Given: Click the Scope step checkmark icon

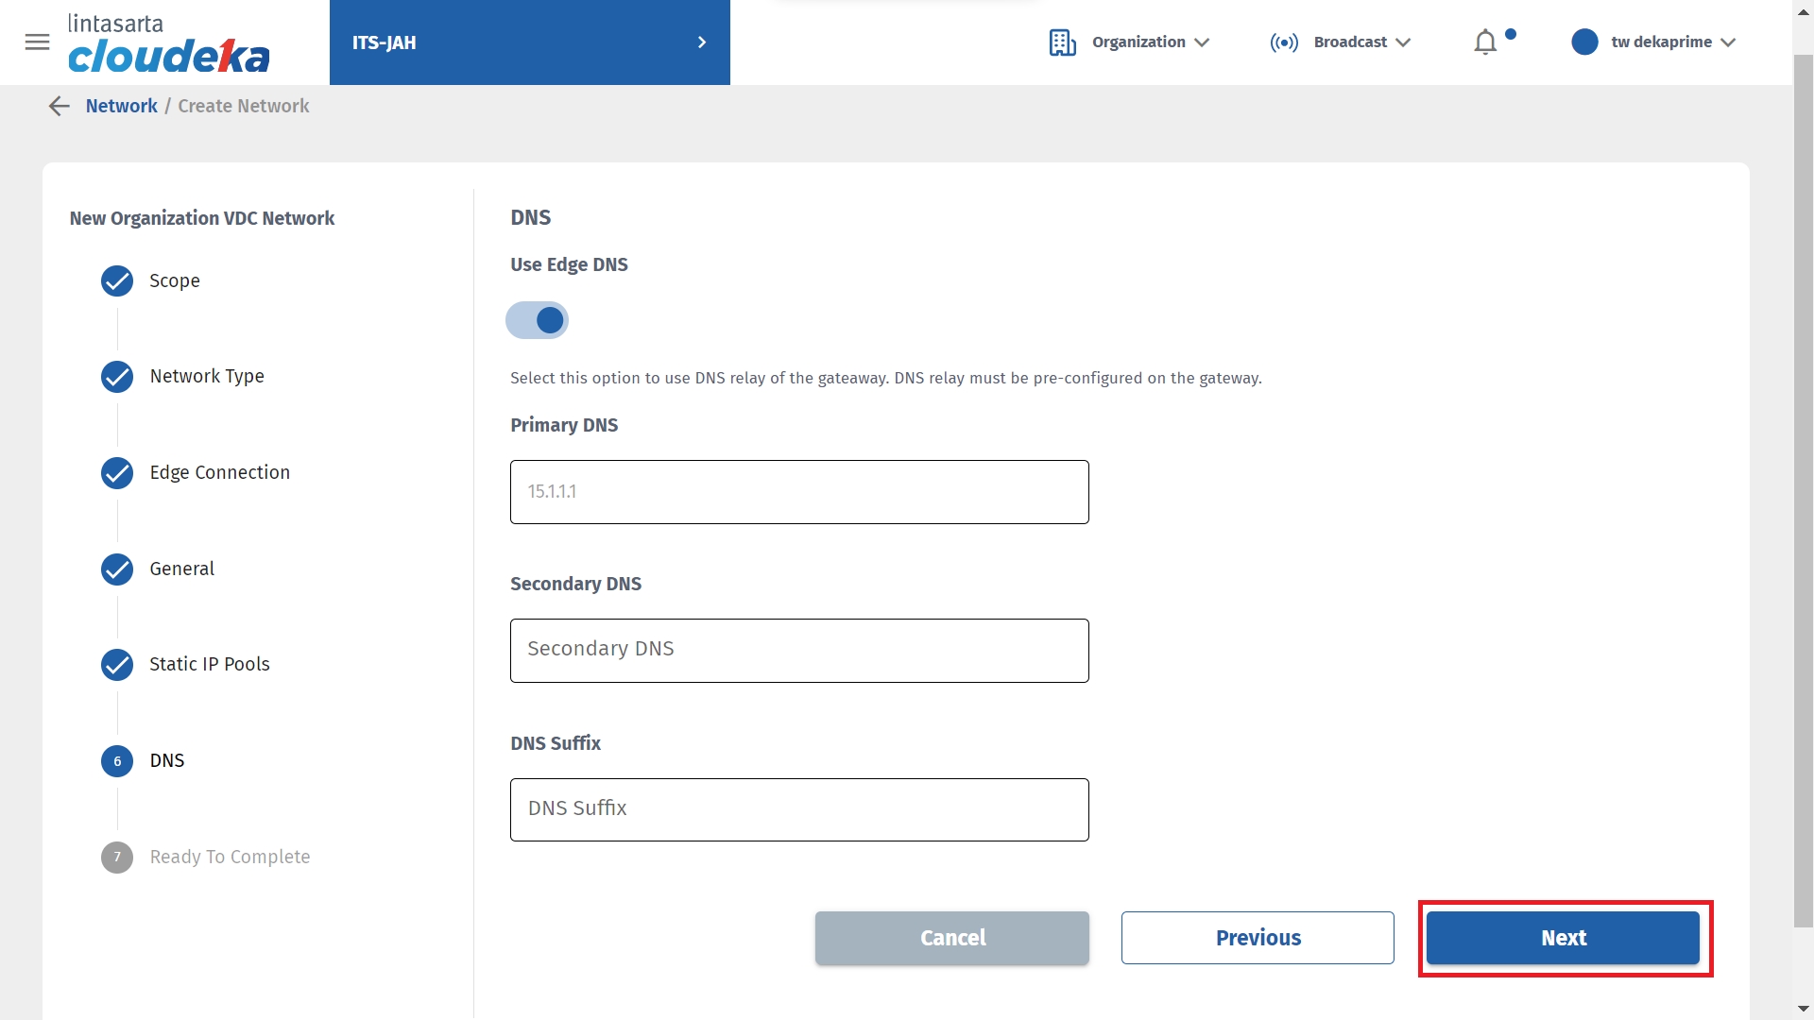Looking at the screenshot, I should [x=117, y=281].
